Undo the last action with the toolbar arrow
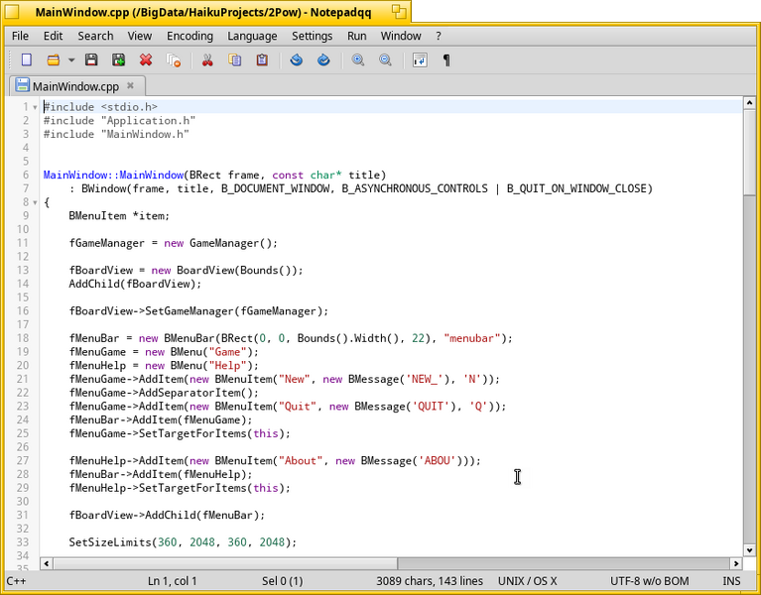This screenshot has height=595, width=761. 296,60
